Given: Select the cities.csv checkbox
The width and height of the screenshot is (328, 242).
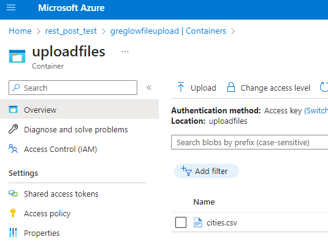Looking at the screenshot, I should click(181, 222).
